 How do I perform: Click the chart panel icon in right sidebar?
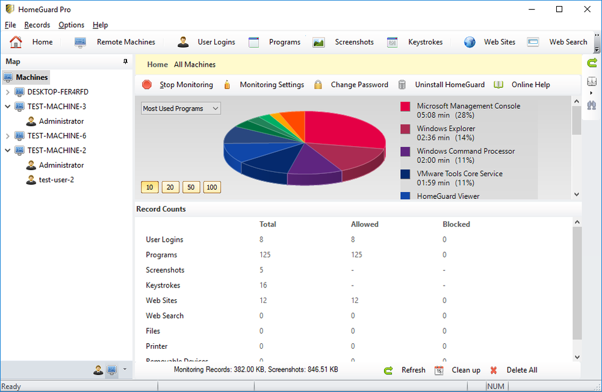[592, 81]
